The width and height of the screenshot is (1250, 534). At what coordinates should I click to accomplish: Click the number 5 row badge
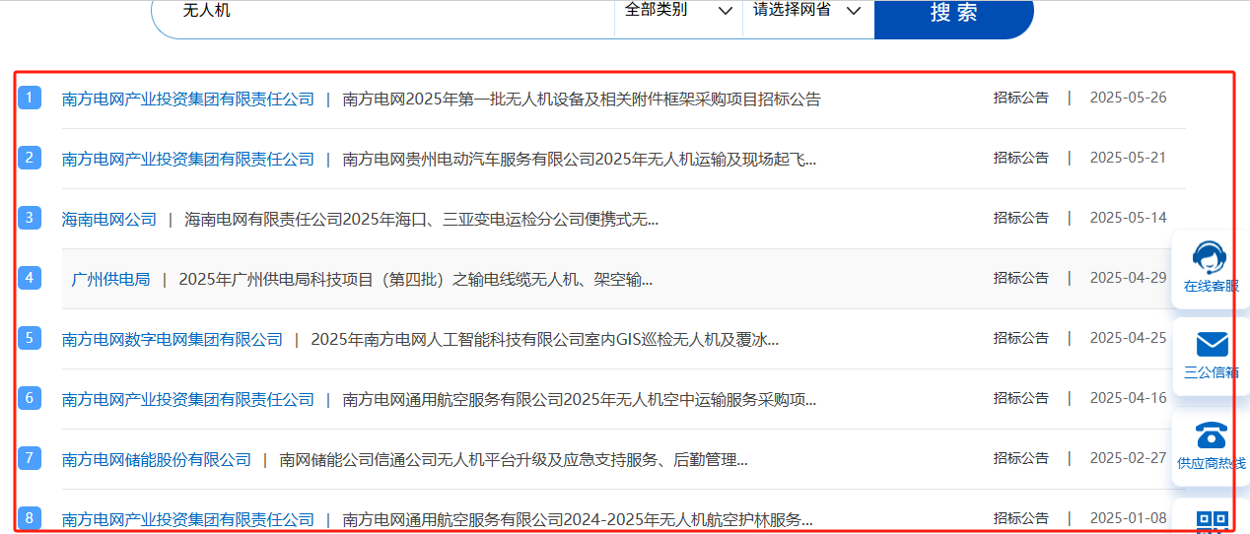[x=30, y=338]
